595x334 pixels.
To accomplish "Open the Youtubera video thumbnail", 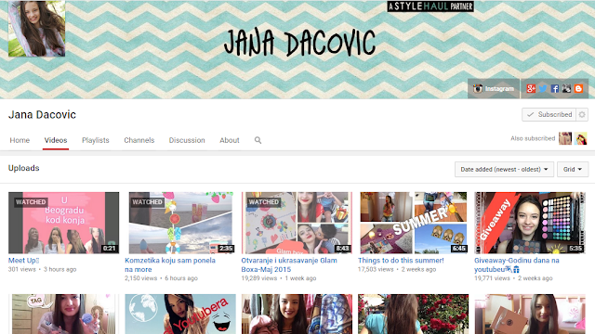I will pos(180,314).
